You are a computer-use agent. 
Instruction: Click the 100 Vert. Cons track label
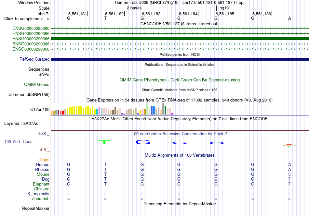(x=18, y=141)
